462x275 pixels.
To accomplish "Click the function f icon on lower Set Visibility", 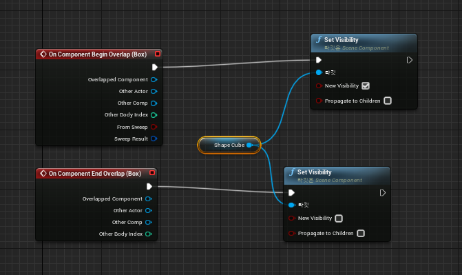I will 292,172.
